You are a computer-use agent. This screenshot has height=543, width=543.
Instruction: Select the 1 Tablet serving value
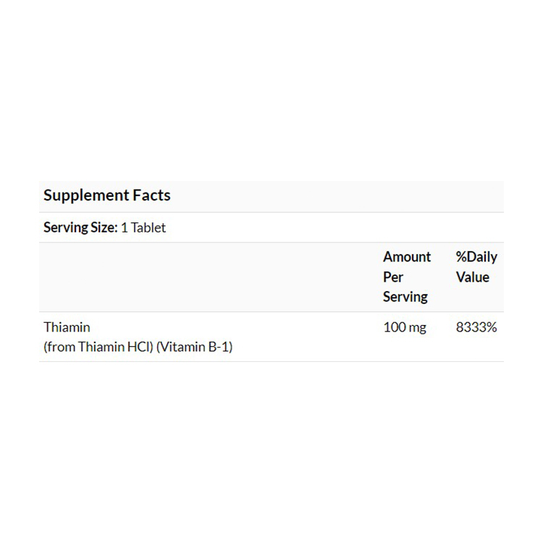click(x=143, y=227)
